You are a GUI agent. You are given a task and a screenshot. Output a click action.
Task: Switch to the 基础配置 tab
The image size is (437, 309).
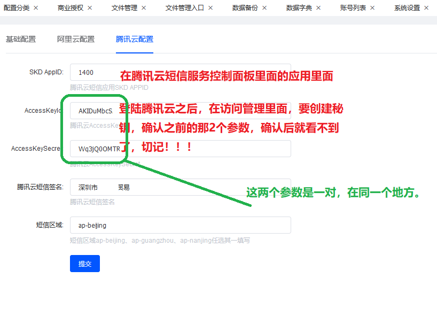coord(21,40)
